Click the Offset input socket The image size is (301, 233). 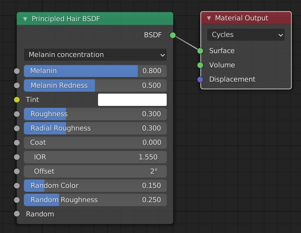[17, 171]
